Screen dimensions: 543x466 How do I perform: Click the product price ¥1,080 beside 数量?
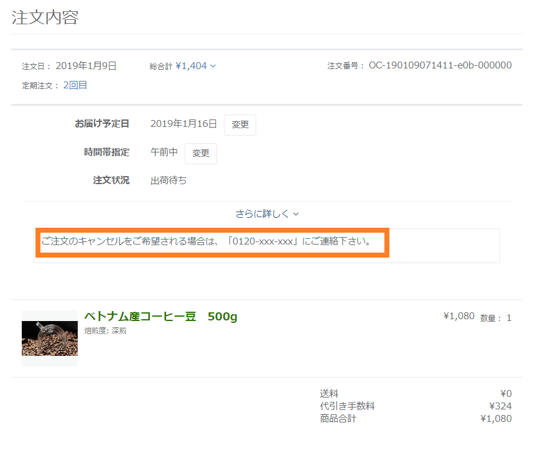click(458, 316)
